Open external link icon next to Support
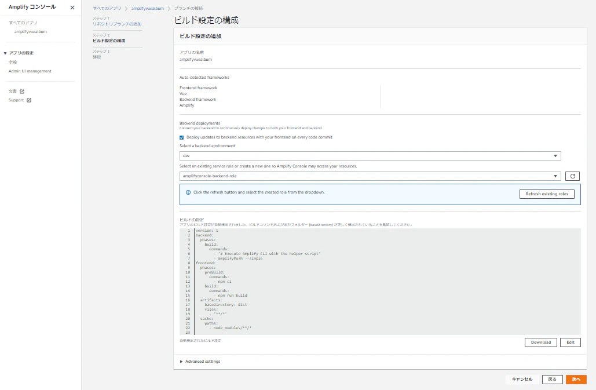Viewport: 596px width, 390px height. [x=29, y=100]
